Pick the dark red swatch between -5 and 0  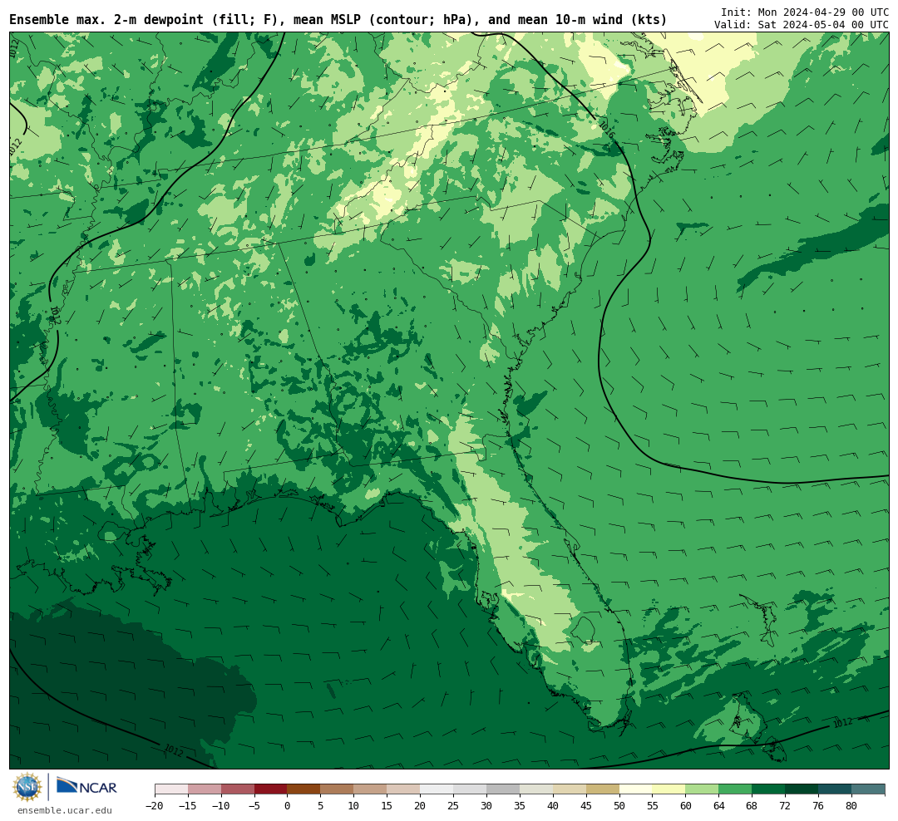pos(271,789)
